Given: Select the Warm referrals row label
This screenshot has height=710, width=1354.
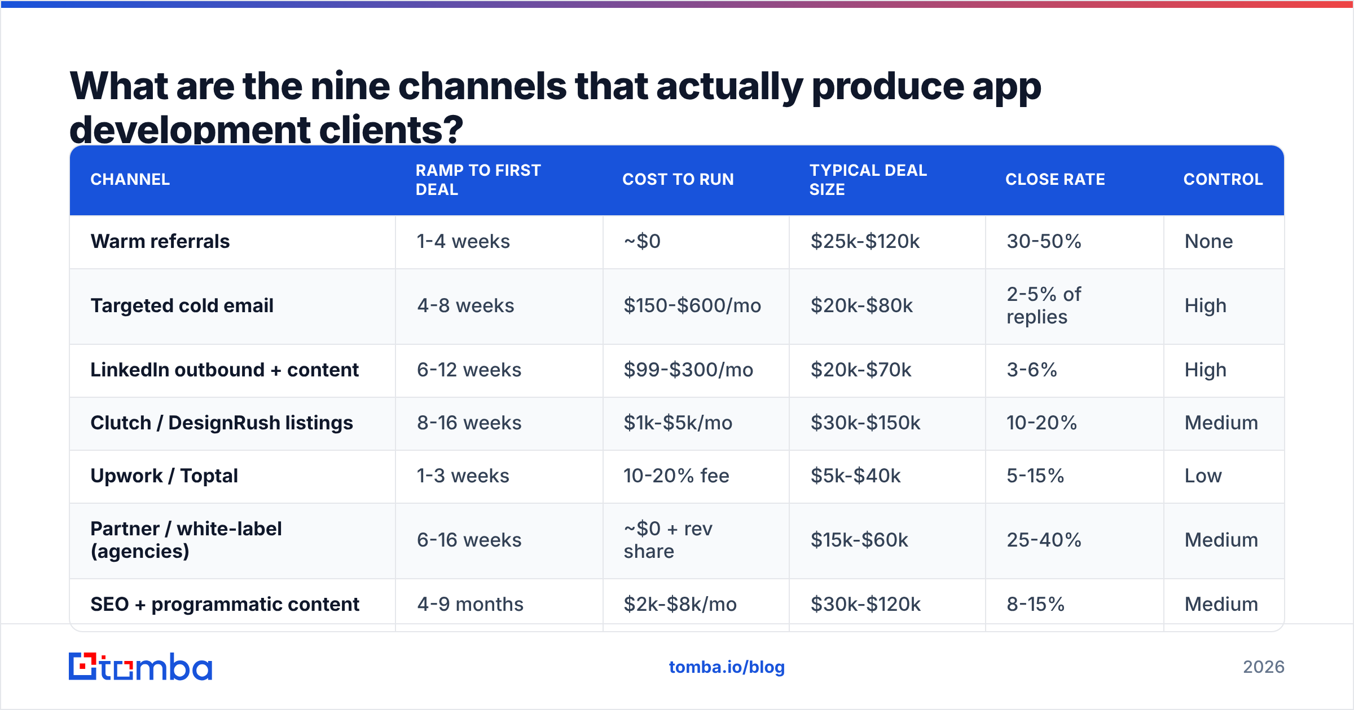Looking at the screenshot, I should (160, 241).
